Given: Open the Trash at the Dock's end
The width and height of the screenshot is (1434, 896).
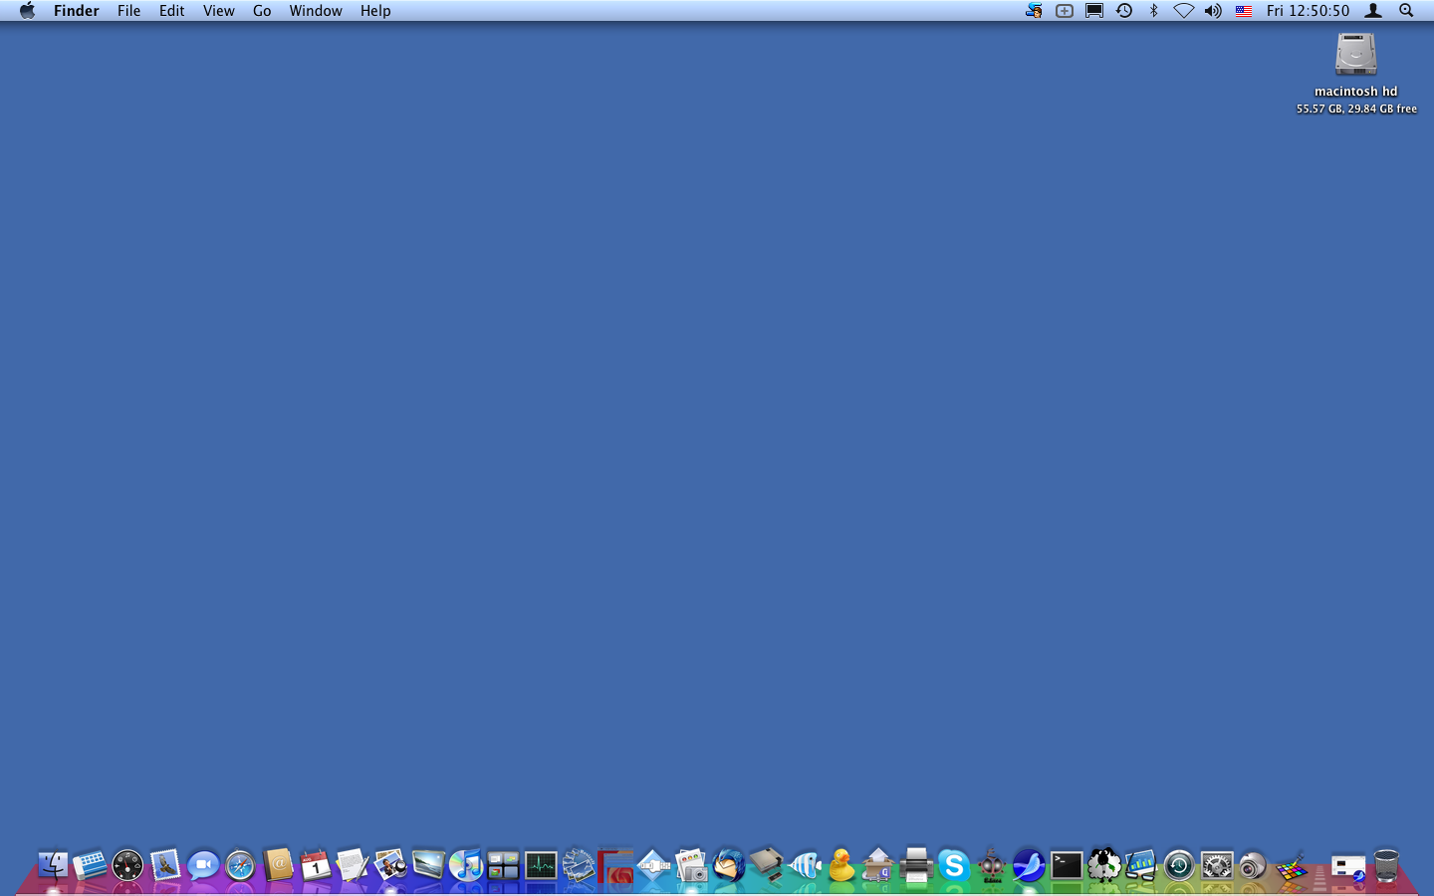Looking at the screenshot, I should point(1385,867).
